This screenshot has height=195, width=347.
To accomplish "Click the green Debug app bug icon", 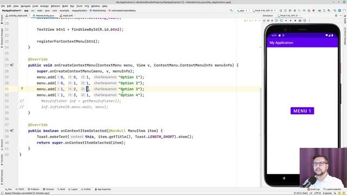I will 295,10.
